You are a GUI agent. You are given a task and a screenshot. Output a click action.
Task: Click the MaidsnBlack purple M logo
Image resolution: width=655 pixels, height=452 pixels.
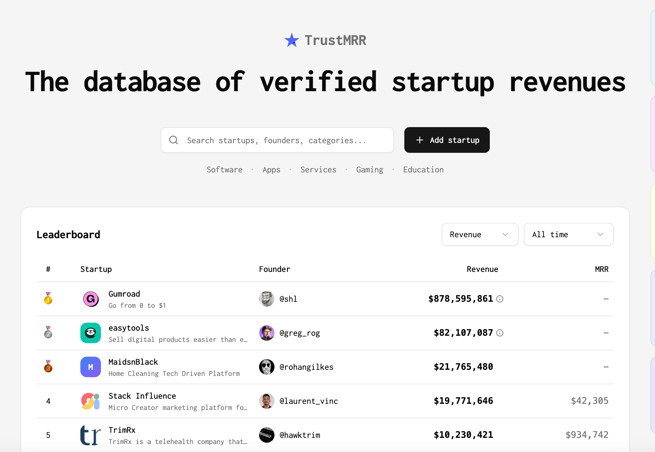(x=91, y=367)
